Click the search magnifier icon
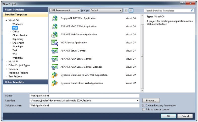This screenshot has width=198, height=122. pyautogui.click(x=192, y=11)
